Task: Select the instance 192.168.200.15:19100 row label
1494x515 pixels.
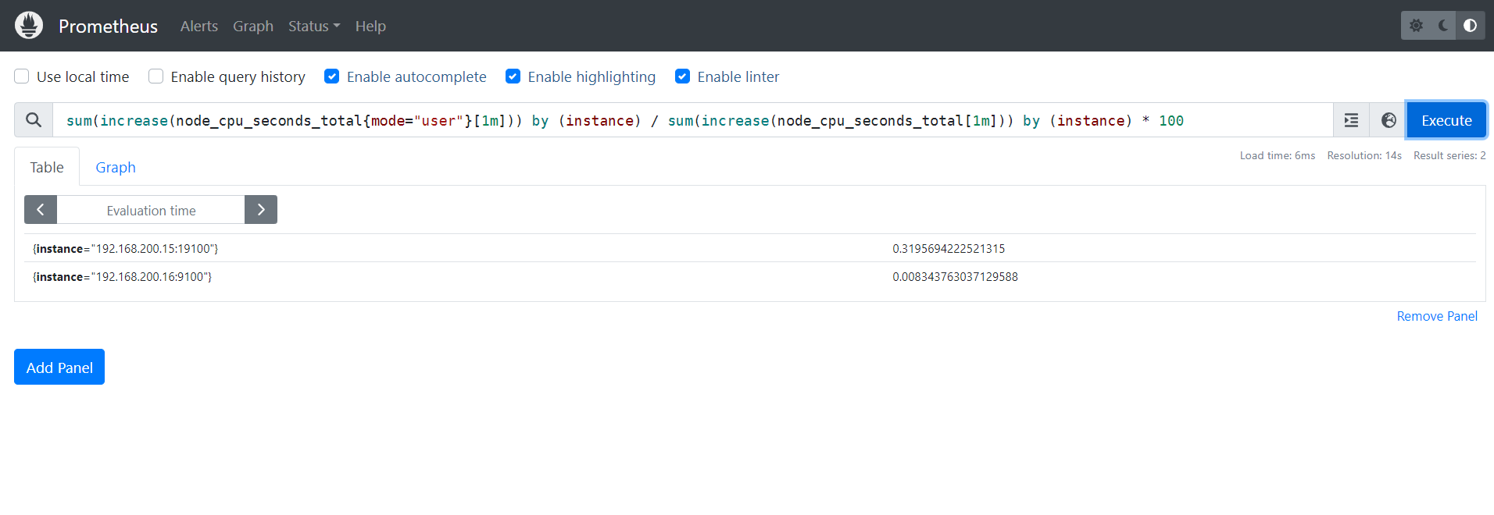Action: pyautogui.click(x=126, y=249)
